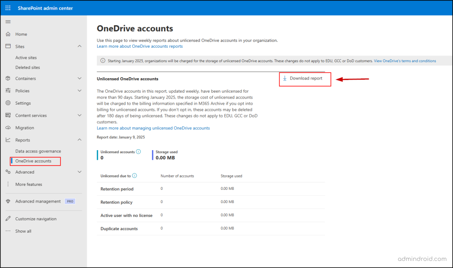The image size is (453, 268).
Task: Select OneDrive accounts in the sidebar
Action: [x=33, y=161]
